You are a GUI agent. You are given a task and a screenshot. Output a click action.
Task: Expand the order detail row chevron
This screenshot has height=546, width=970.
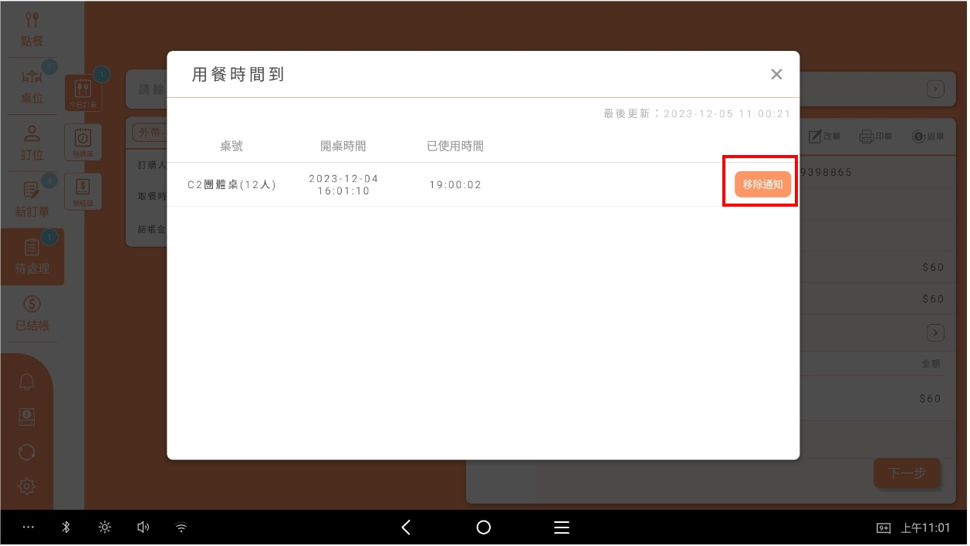(x=935, y=333)
